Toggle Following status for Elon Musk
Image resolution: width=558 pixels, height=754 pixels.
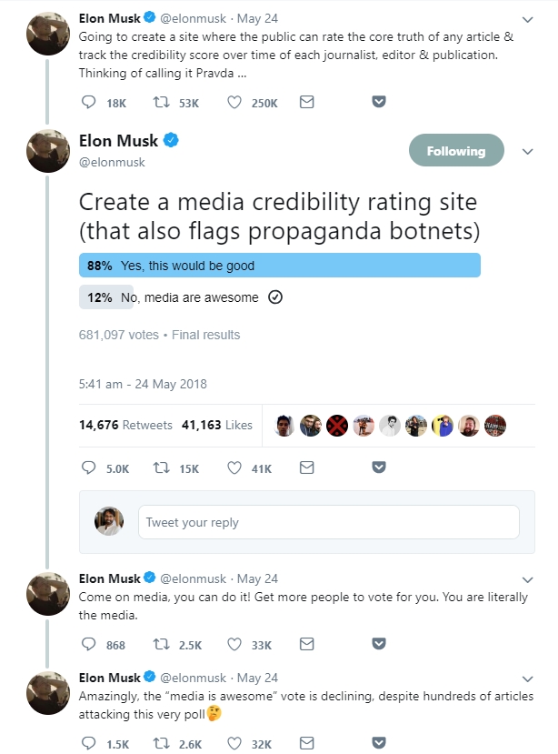coord(456,149)
